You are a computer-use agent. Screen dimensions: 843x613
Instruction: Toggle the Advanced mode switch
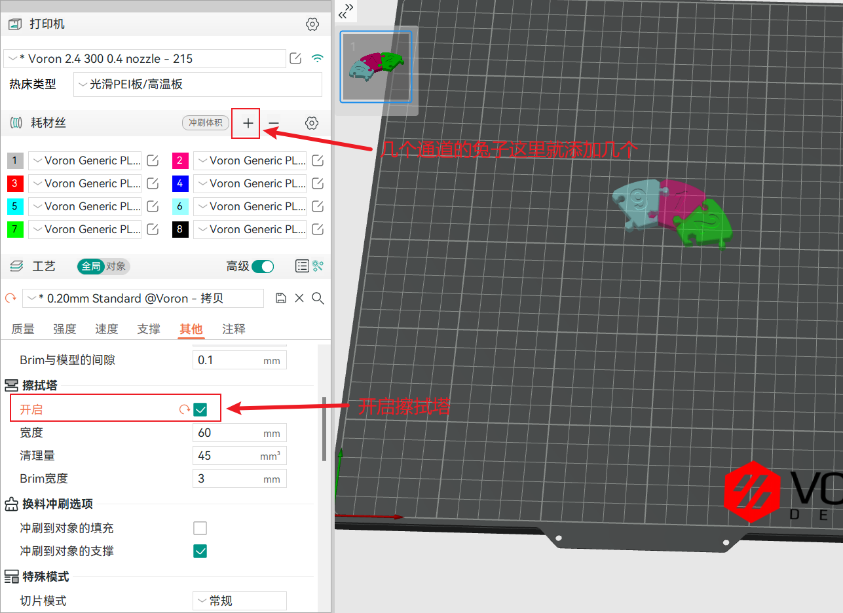[x=263, y=266]
